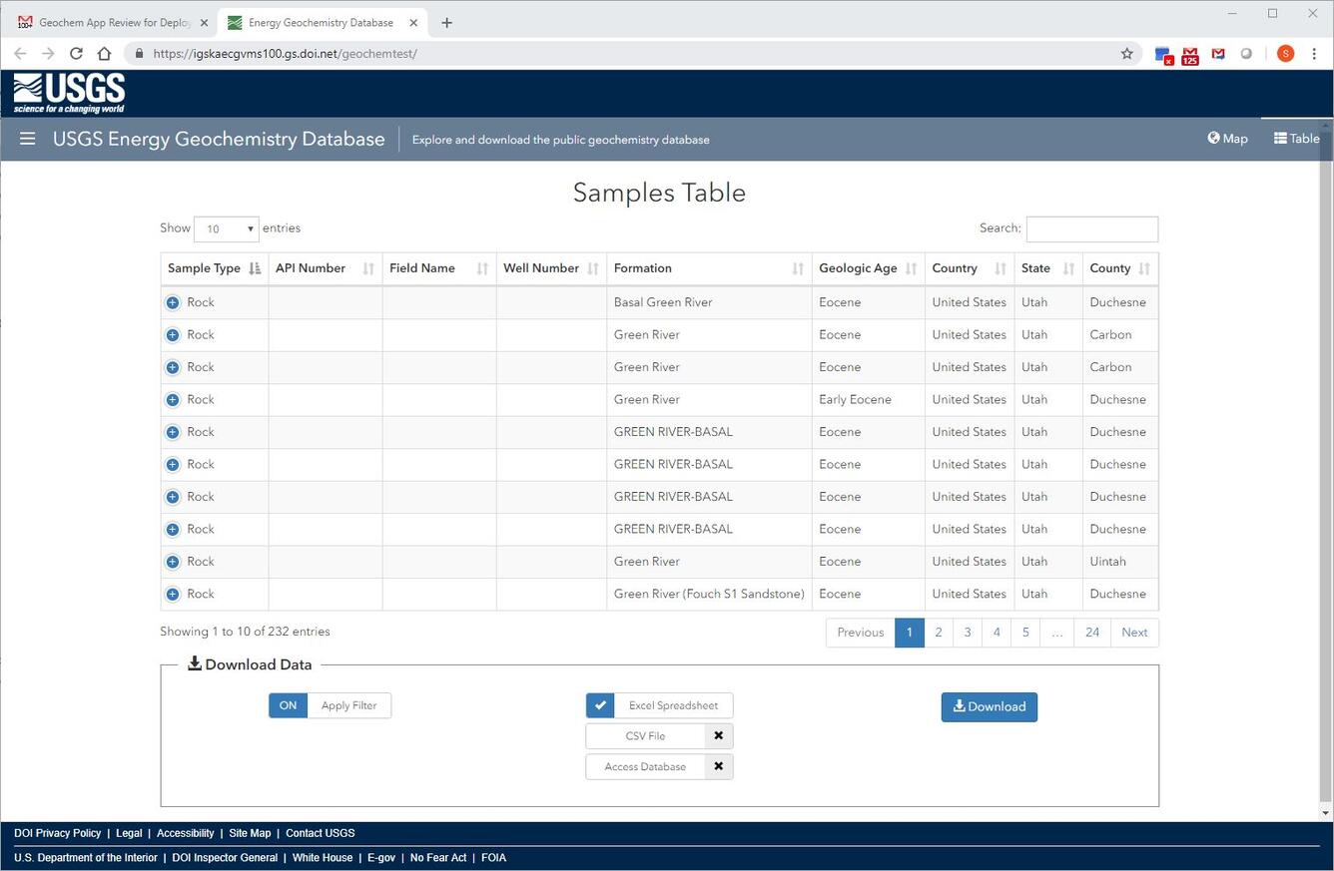Sort by State column icon
This screenshot has height=871, width=1334.
pos(1068,268)
